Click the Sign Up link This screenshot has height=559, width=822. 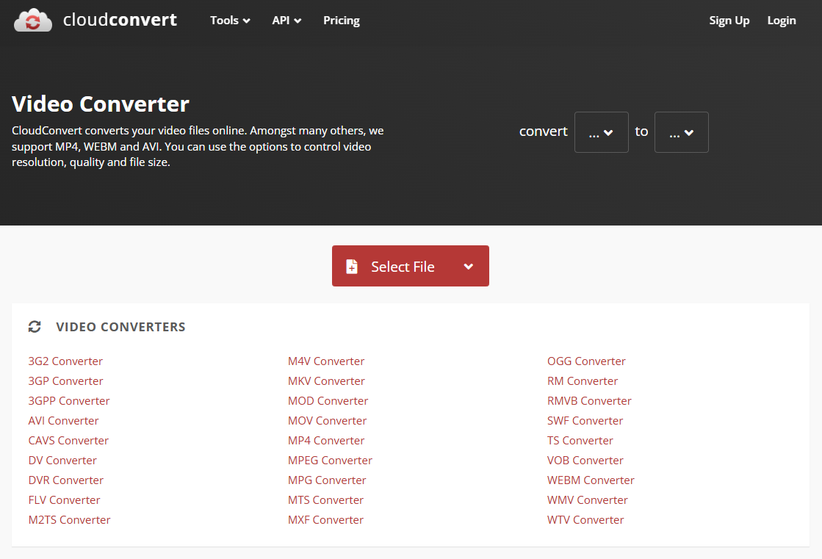pyautogui.click(x=729, y=21)
